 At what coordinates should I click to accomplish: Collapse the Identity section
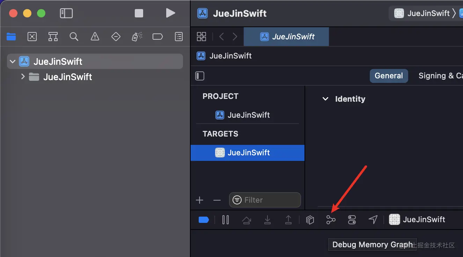pyautogui.click(x=325, y=99)
